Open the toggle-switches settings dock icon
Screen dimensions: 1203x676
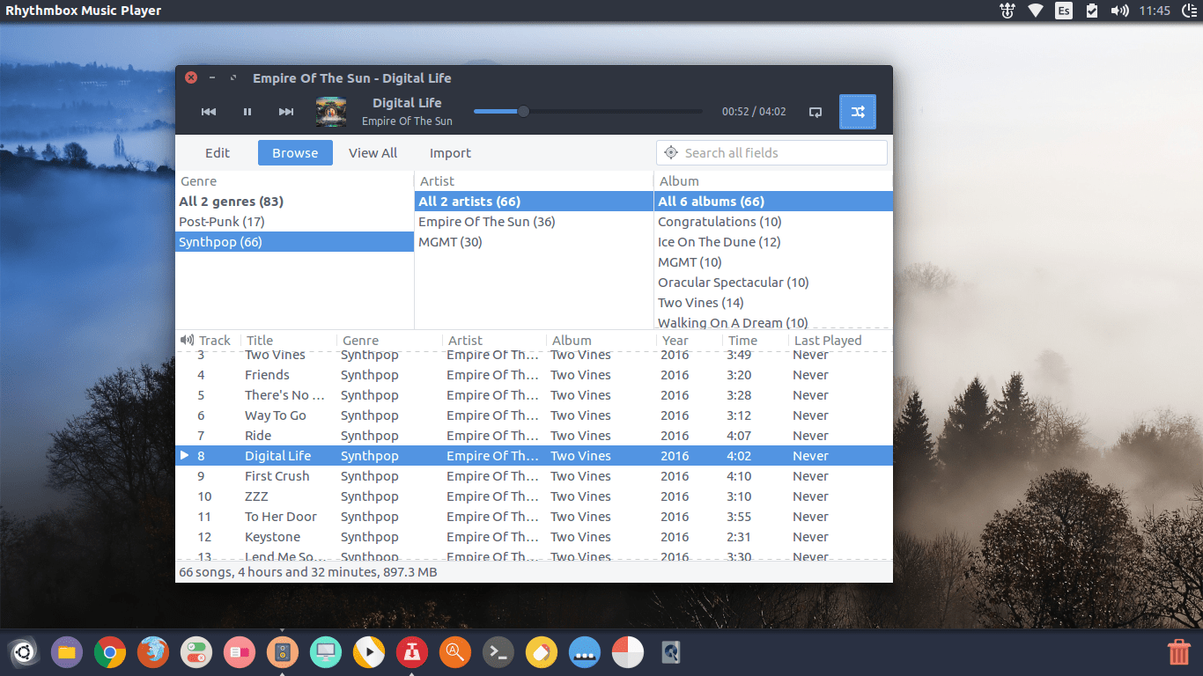coord(196,652)
